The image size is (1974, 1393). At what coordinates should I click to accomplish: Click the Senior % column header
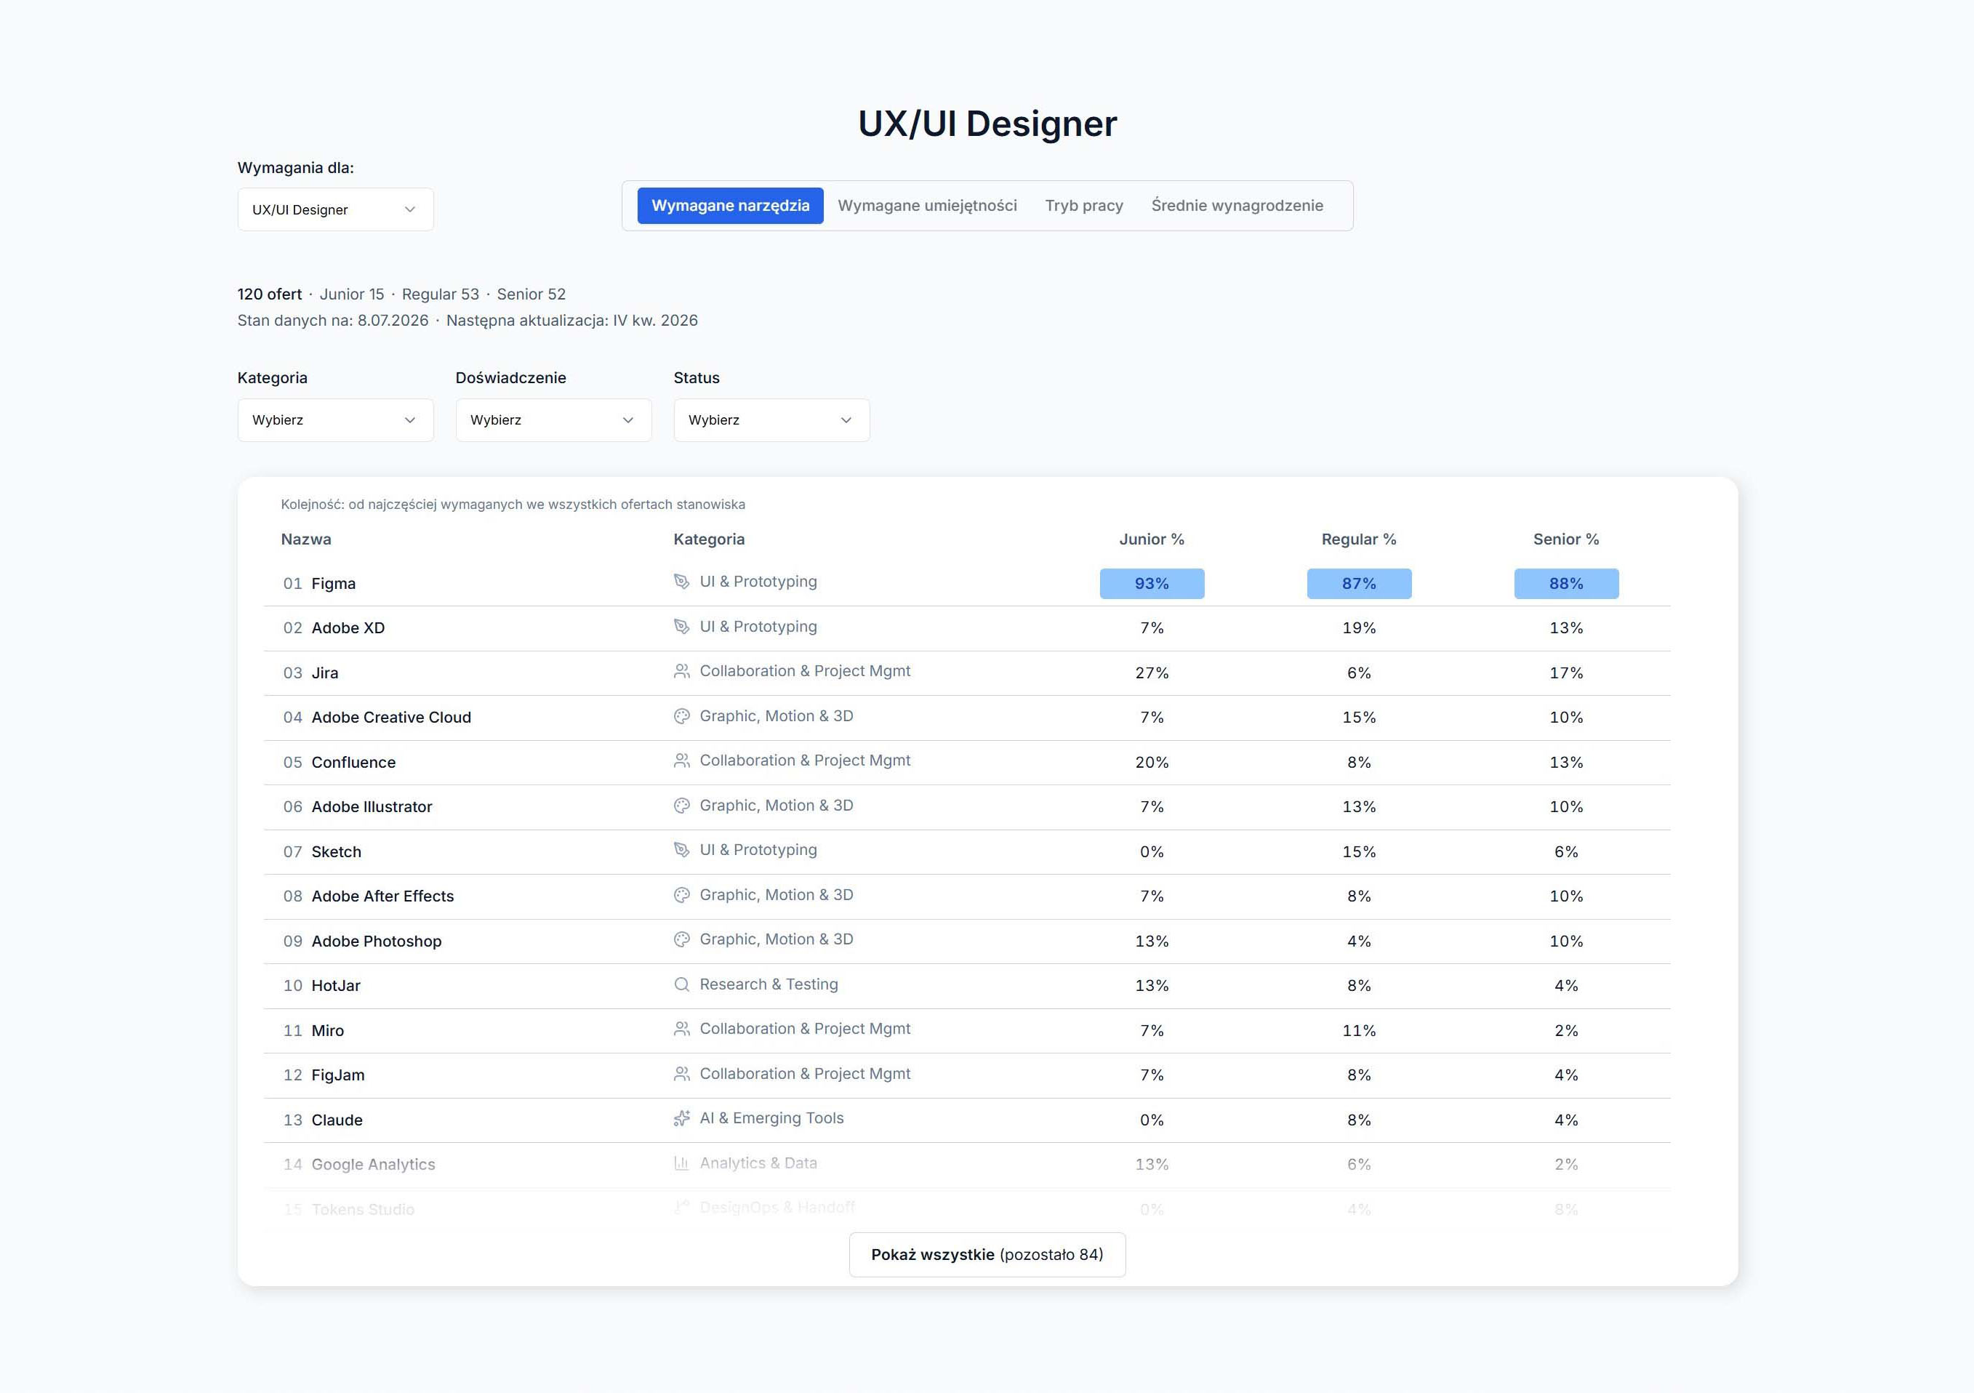(x=1565, y=539)
